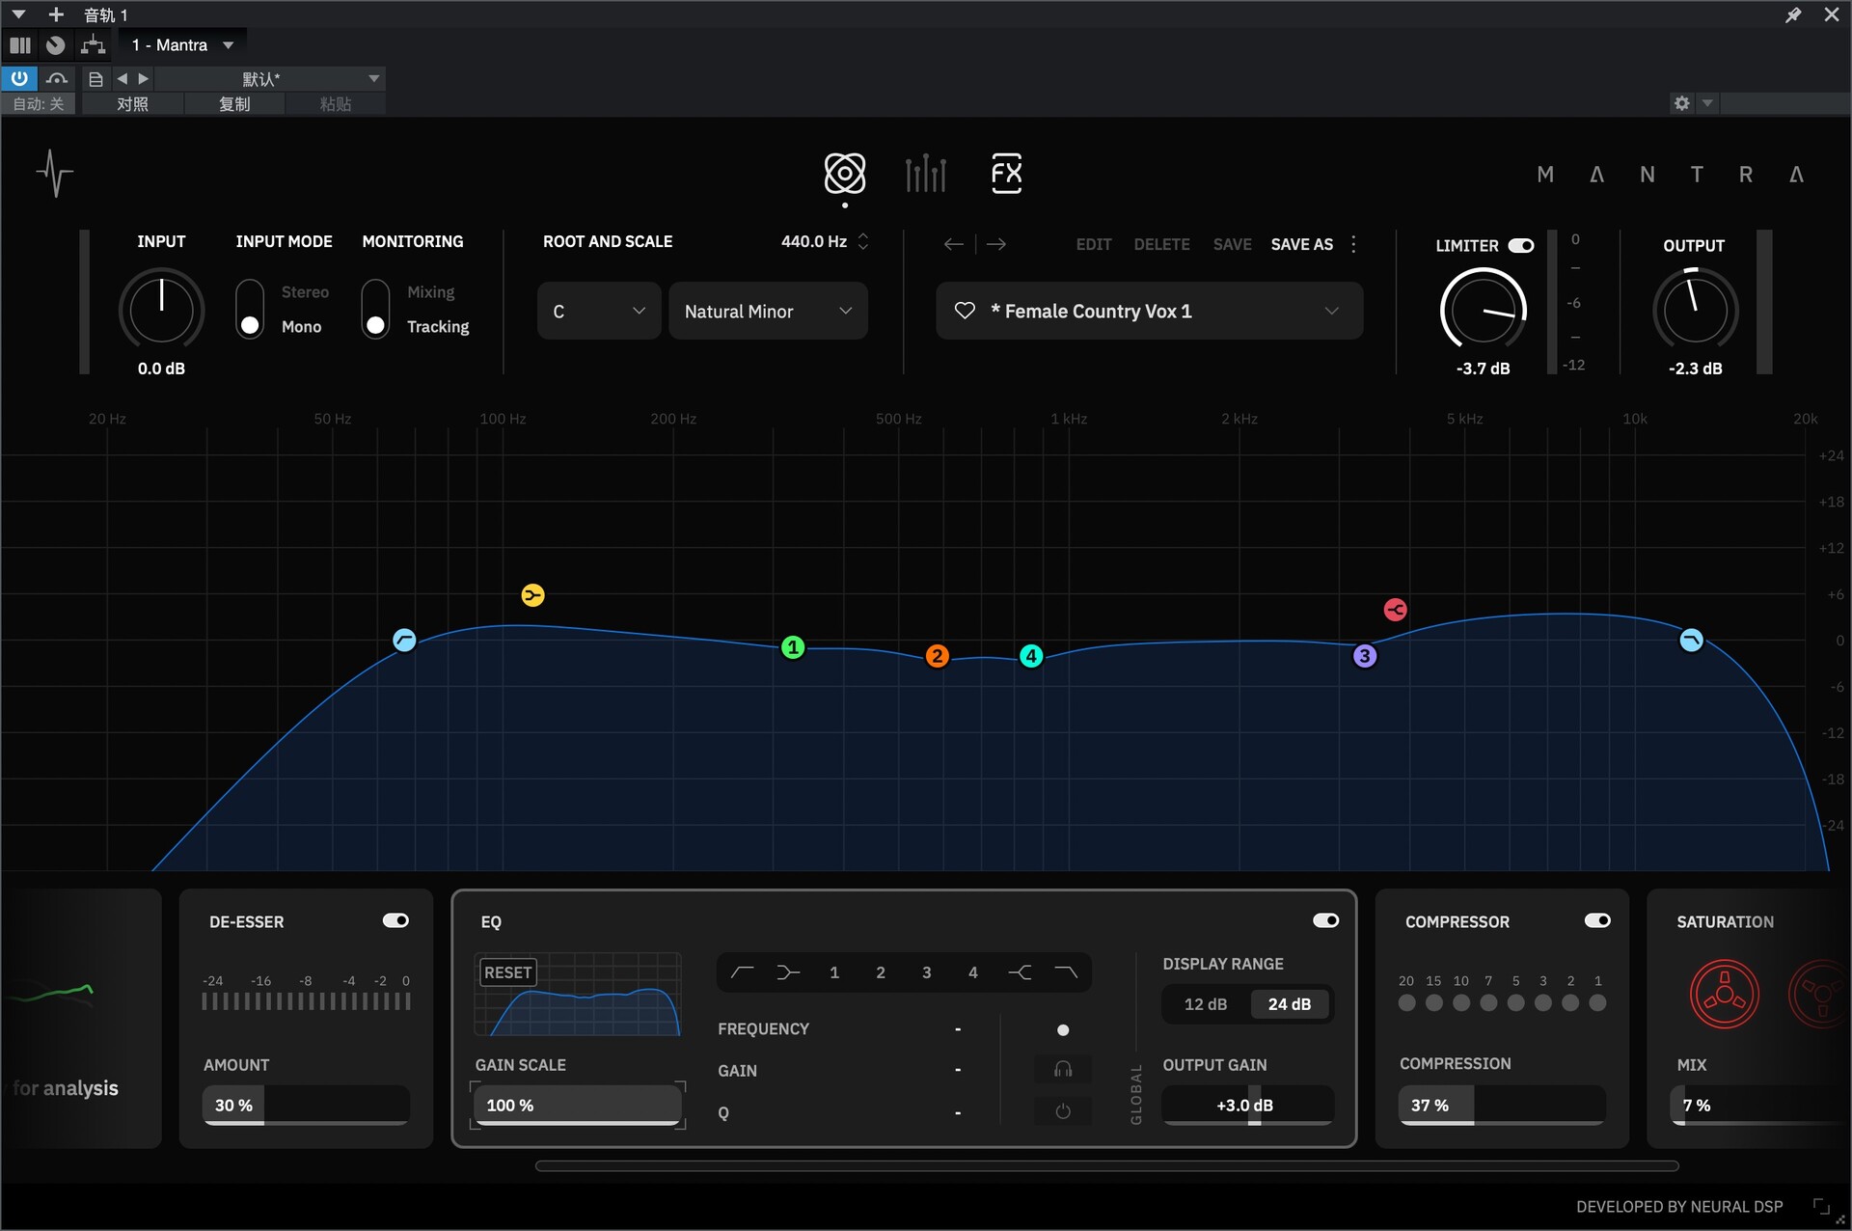Screen dimensions: 1852x1231
Task: Open the FX section icon
Action: (1006, 174)
